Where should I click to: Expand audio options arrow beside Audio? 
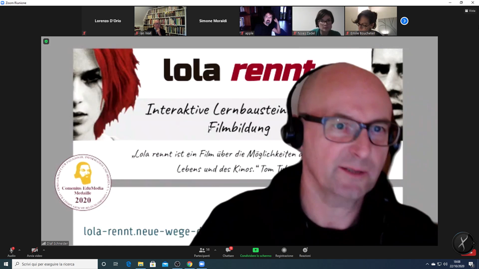(19, 250)
